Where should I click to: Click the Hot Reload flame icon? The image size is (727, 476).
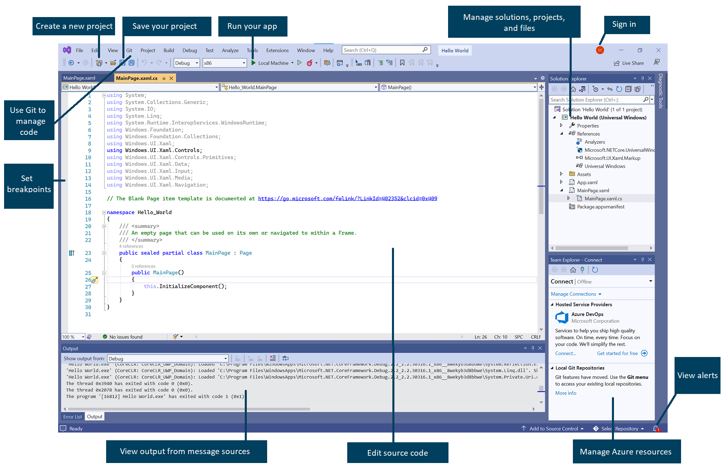pos(310,63)
